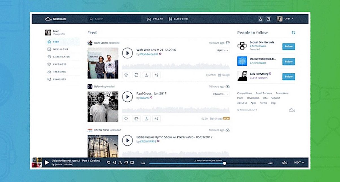Image resolution: width=340 pixels, height=182 pixels.
Task: Follow Sequel One Records
Action: [288, 46]
